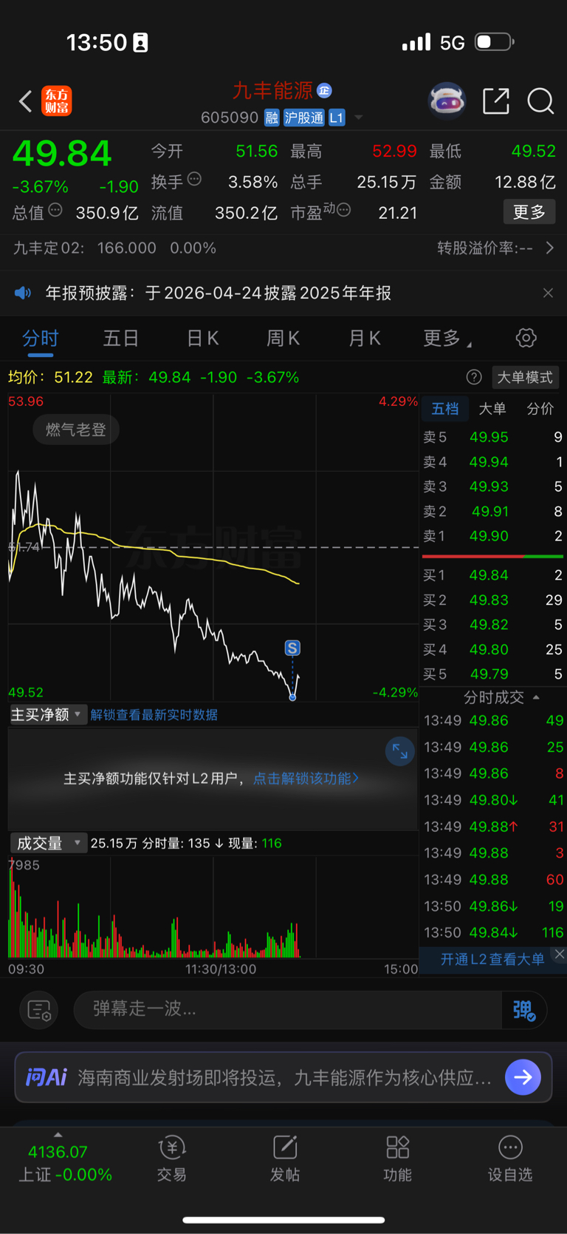Tap the 卖5 order row at 49.95
Screen dimensions: 567x1234
pyautogui.click(x=492, y=437)
